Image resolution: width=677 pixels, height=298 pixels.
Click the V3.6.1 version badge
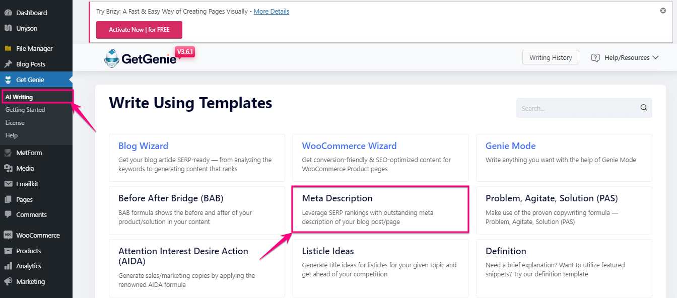184,52
